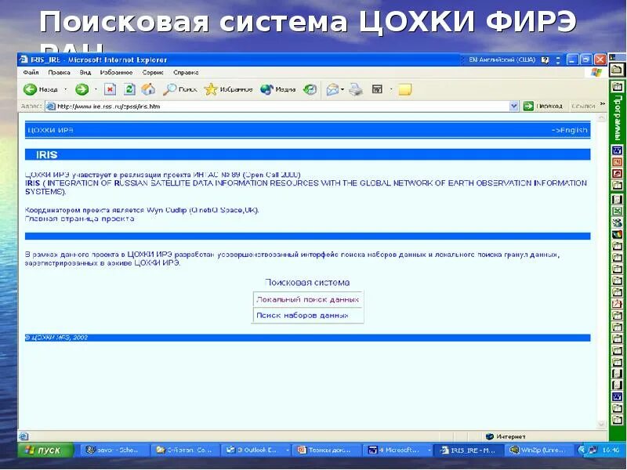Click Internet zone globe in status bar
The image size is (627, 470).
pyautogui.click(x=490, y=436)
